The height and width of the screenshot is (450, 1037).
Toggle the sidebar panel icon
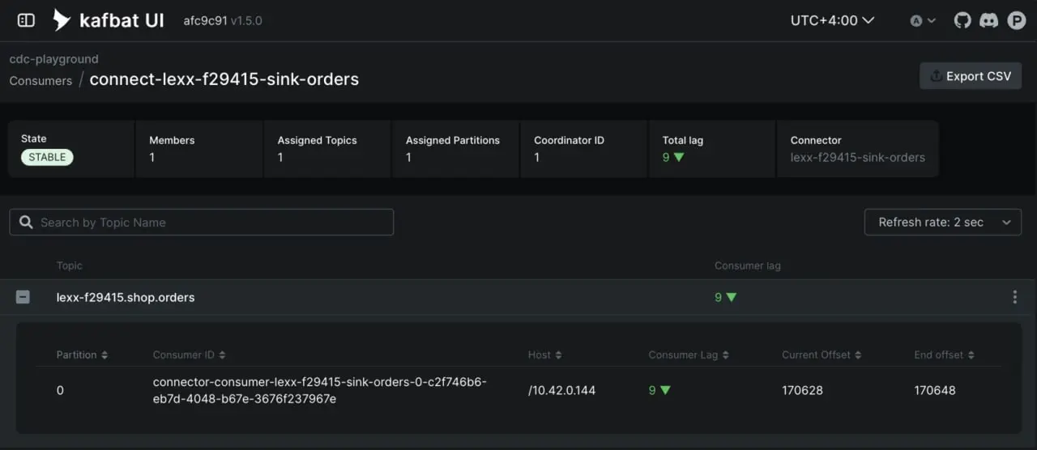coord(26,20)
